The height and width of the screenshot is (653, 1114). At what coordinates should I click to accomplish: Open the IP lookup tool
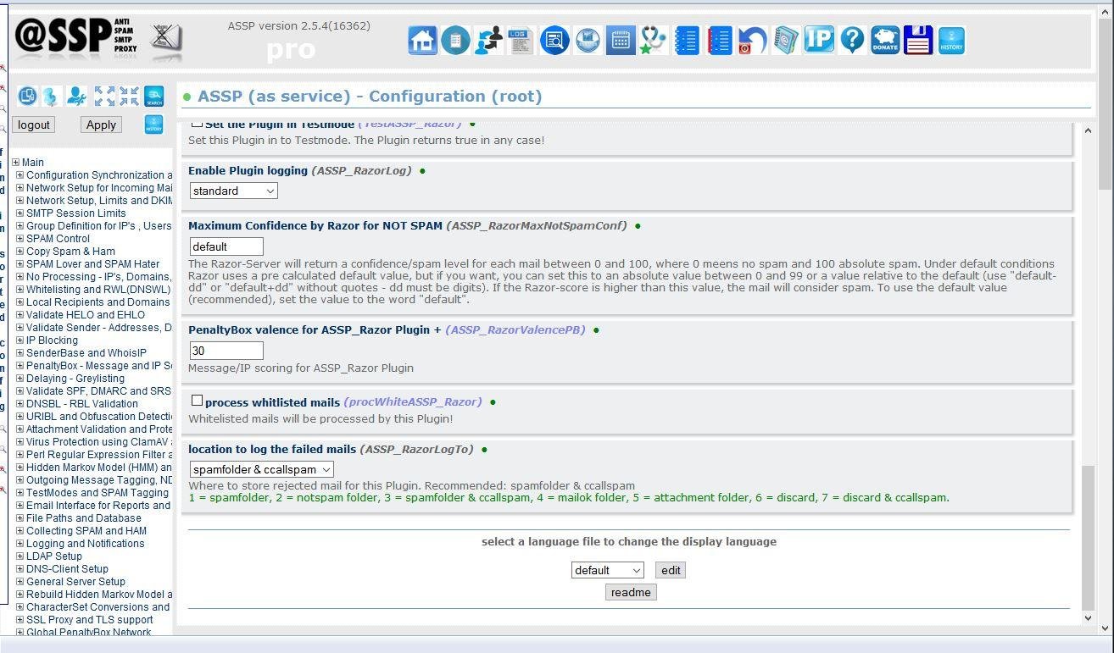(x=819, y=40)
